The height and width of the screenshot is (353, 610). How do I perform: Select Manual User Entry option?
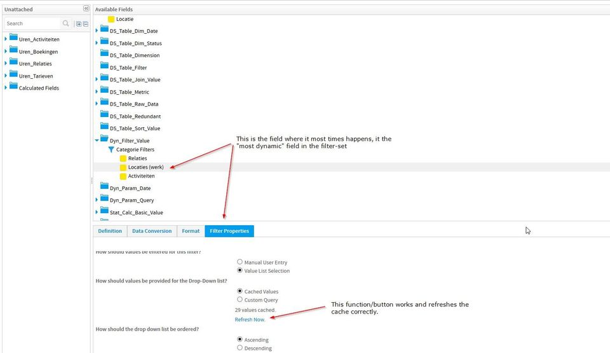(240, 262)
